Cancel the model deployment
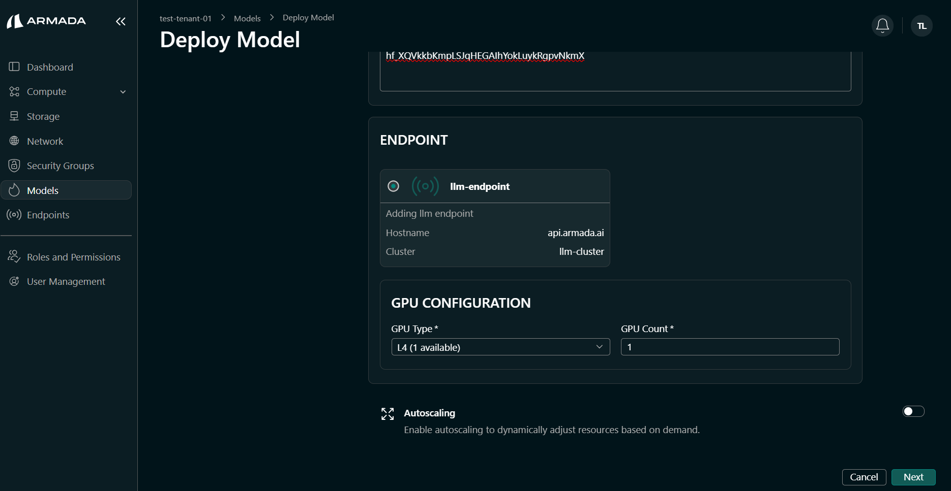Image resolution: width=951 pixels, height=491 pixels. pyautogui.click(x=864, y=477)
